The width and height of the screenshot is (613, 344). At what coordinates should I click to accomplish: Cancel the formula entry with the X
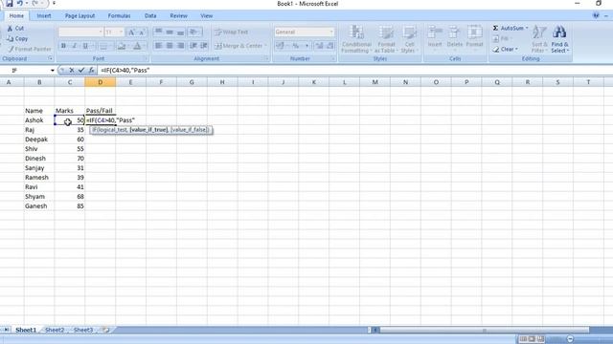(72, 70)
